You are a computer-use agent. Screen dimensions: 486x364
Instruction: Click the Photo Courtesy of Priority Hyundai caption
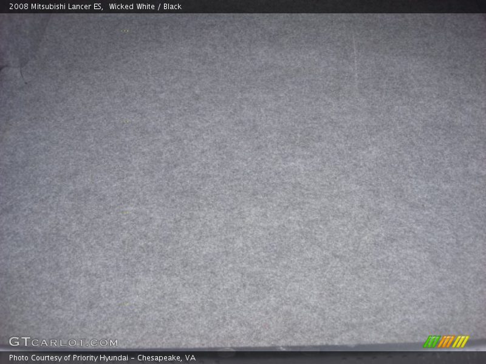pos(102,358)
